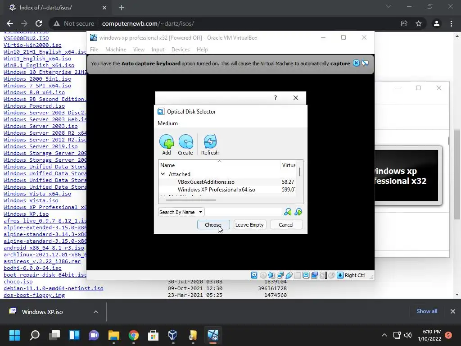The height and width of the screenshot is (346, 461).
Task: Open Chrome tab search dropdown arrow
Action: pos(389,6)
